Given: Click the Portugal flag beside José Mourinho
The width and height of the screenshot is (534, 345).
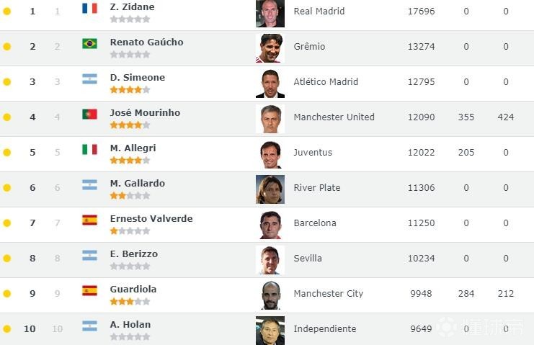Looking at the screenshot, I should pos(89,115).
